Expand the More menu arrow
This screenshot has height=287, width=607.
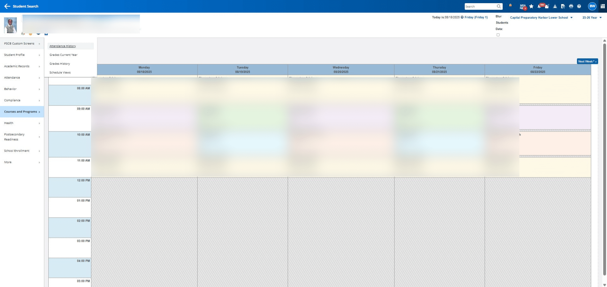pos(40,162)
